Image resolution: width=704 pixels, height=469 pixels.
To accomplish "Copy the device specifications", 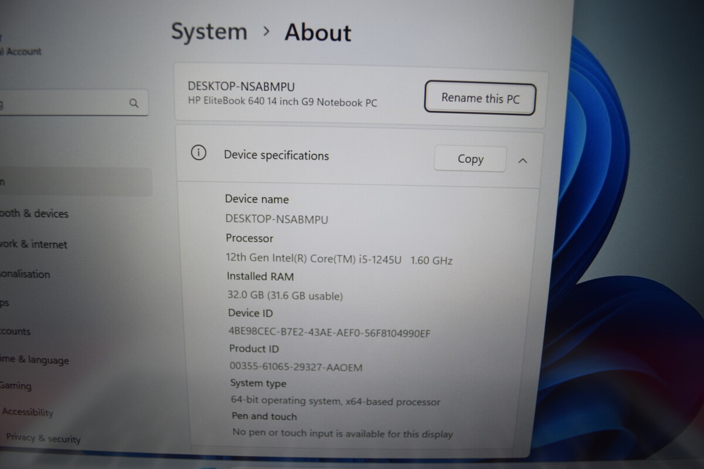I will pos(470,159).
